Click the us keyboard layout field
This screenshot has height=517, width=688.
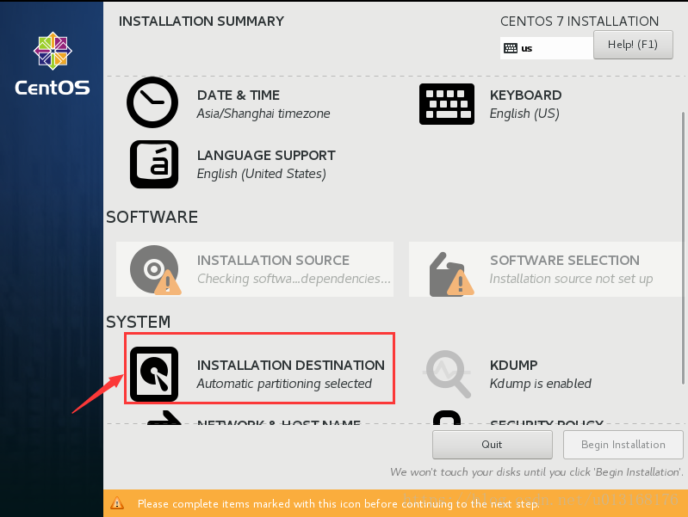click(x=547, y=48)
